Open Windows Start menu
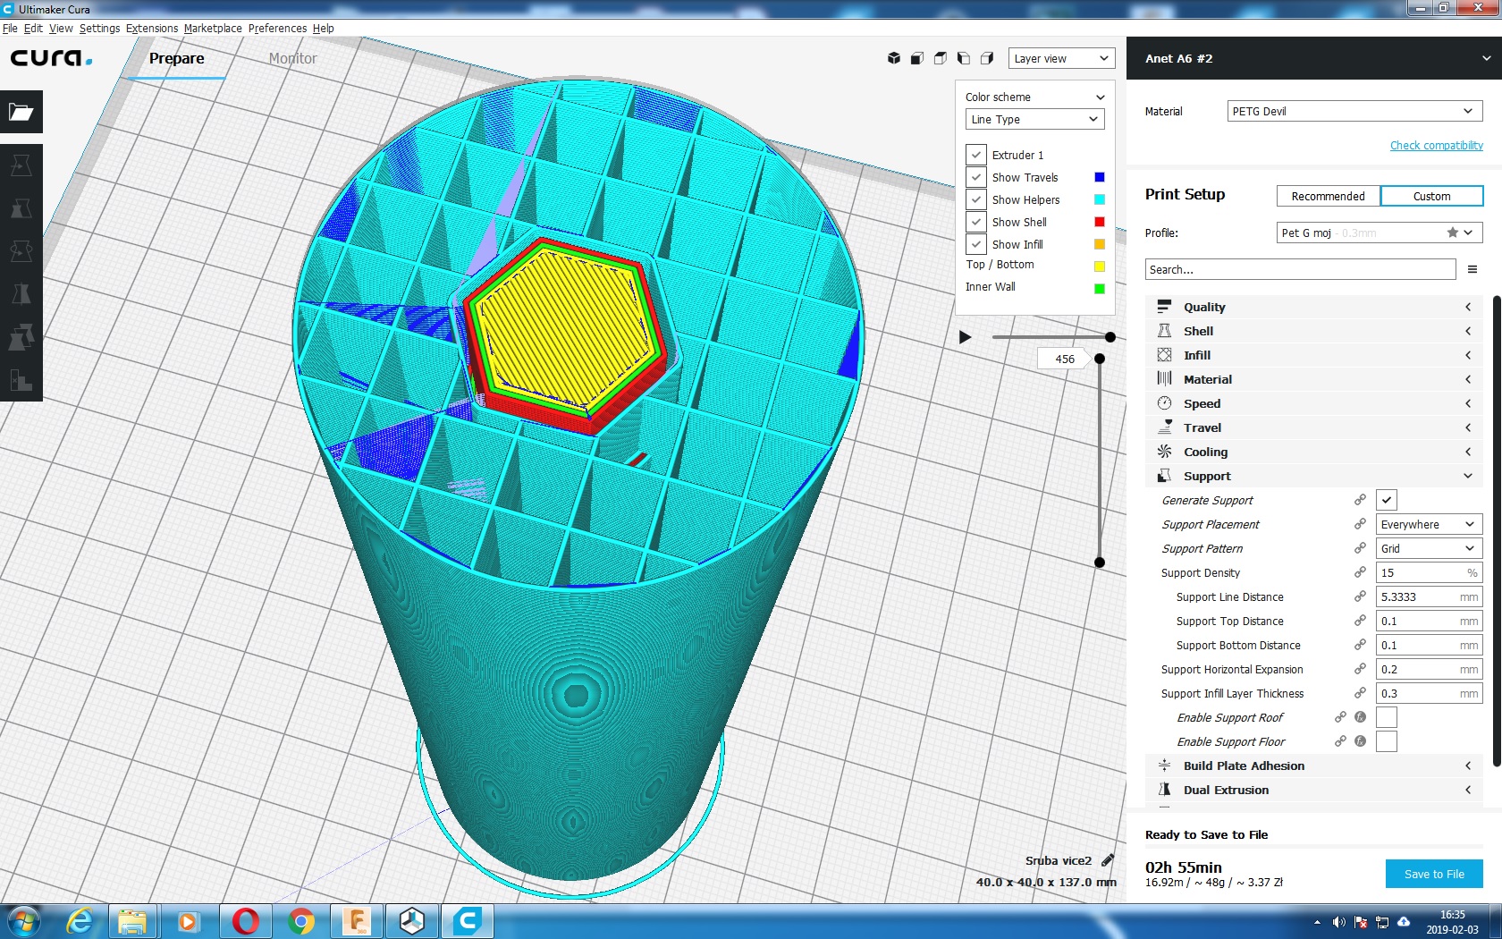This screenshot has width=1502, height=939. pyautogui.click(x=23, y=921)
